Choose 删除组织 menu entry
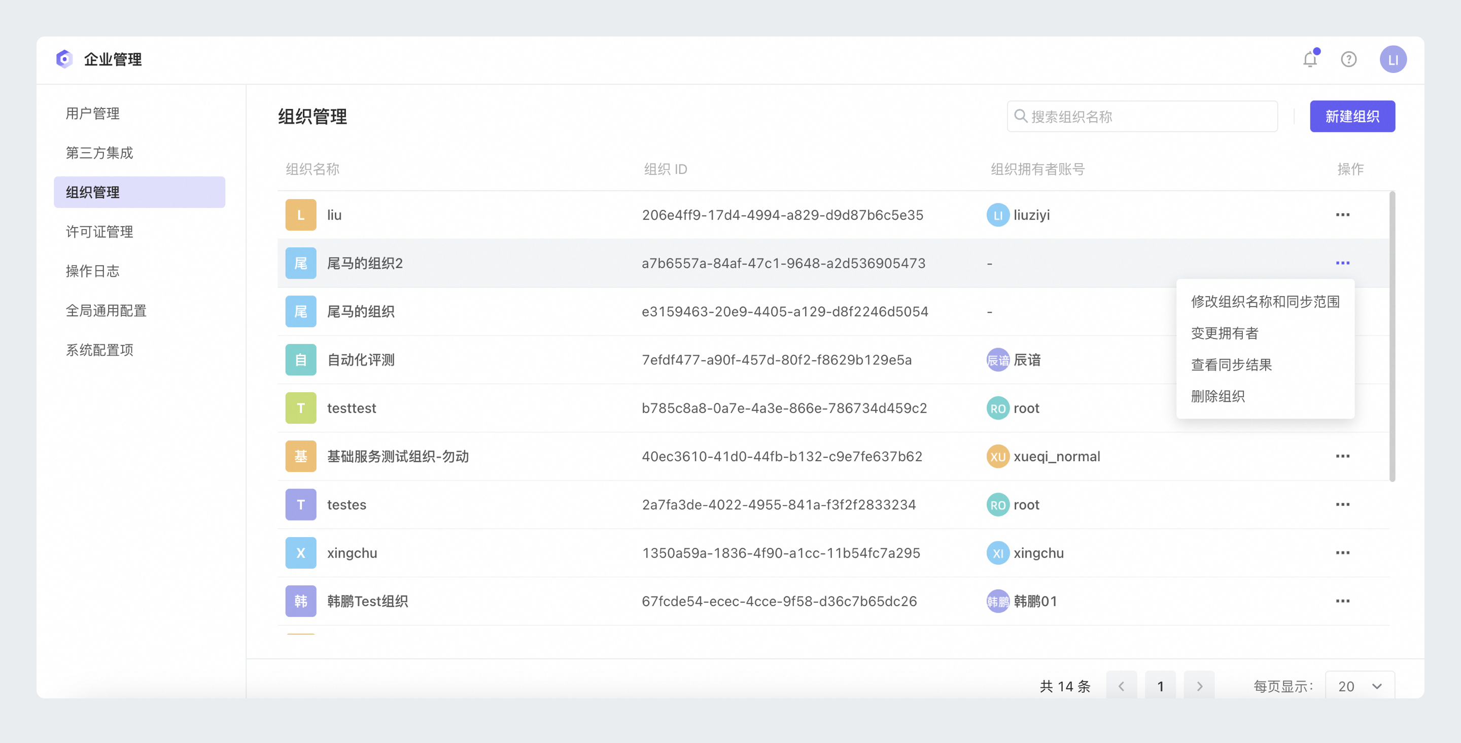 1265,396
